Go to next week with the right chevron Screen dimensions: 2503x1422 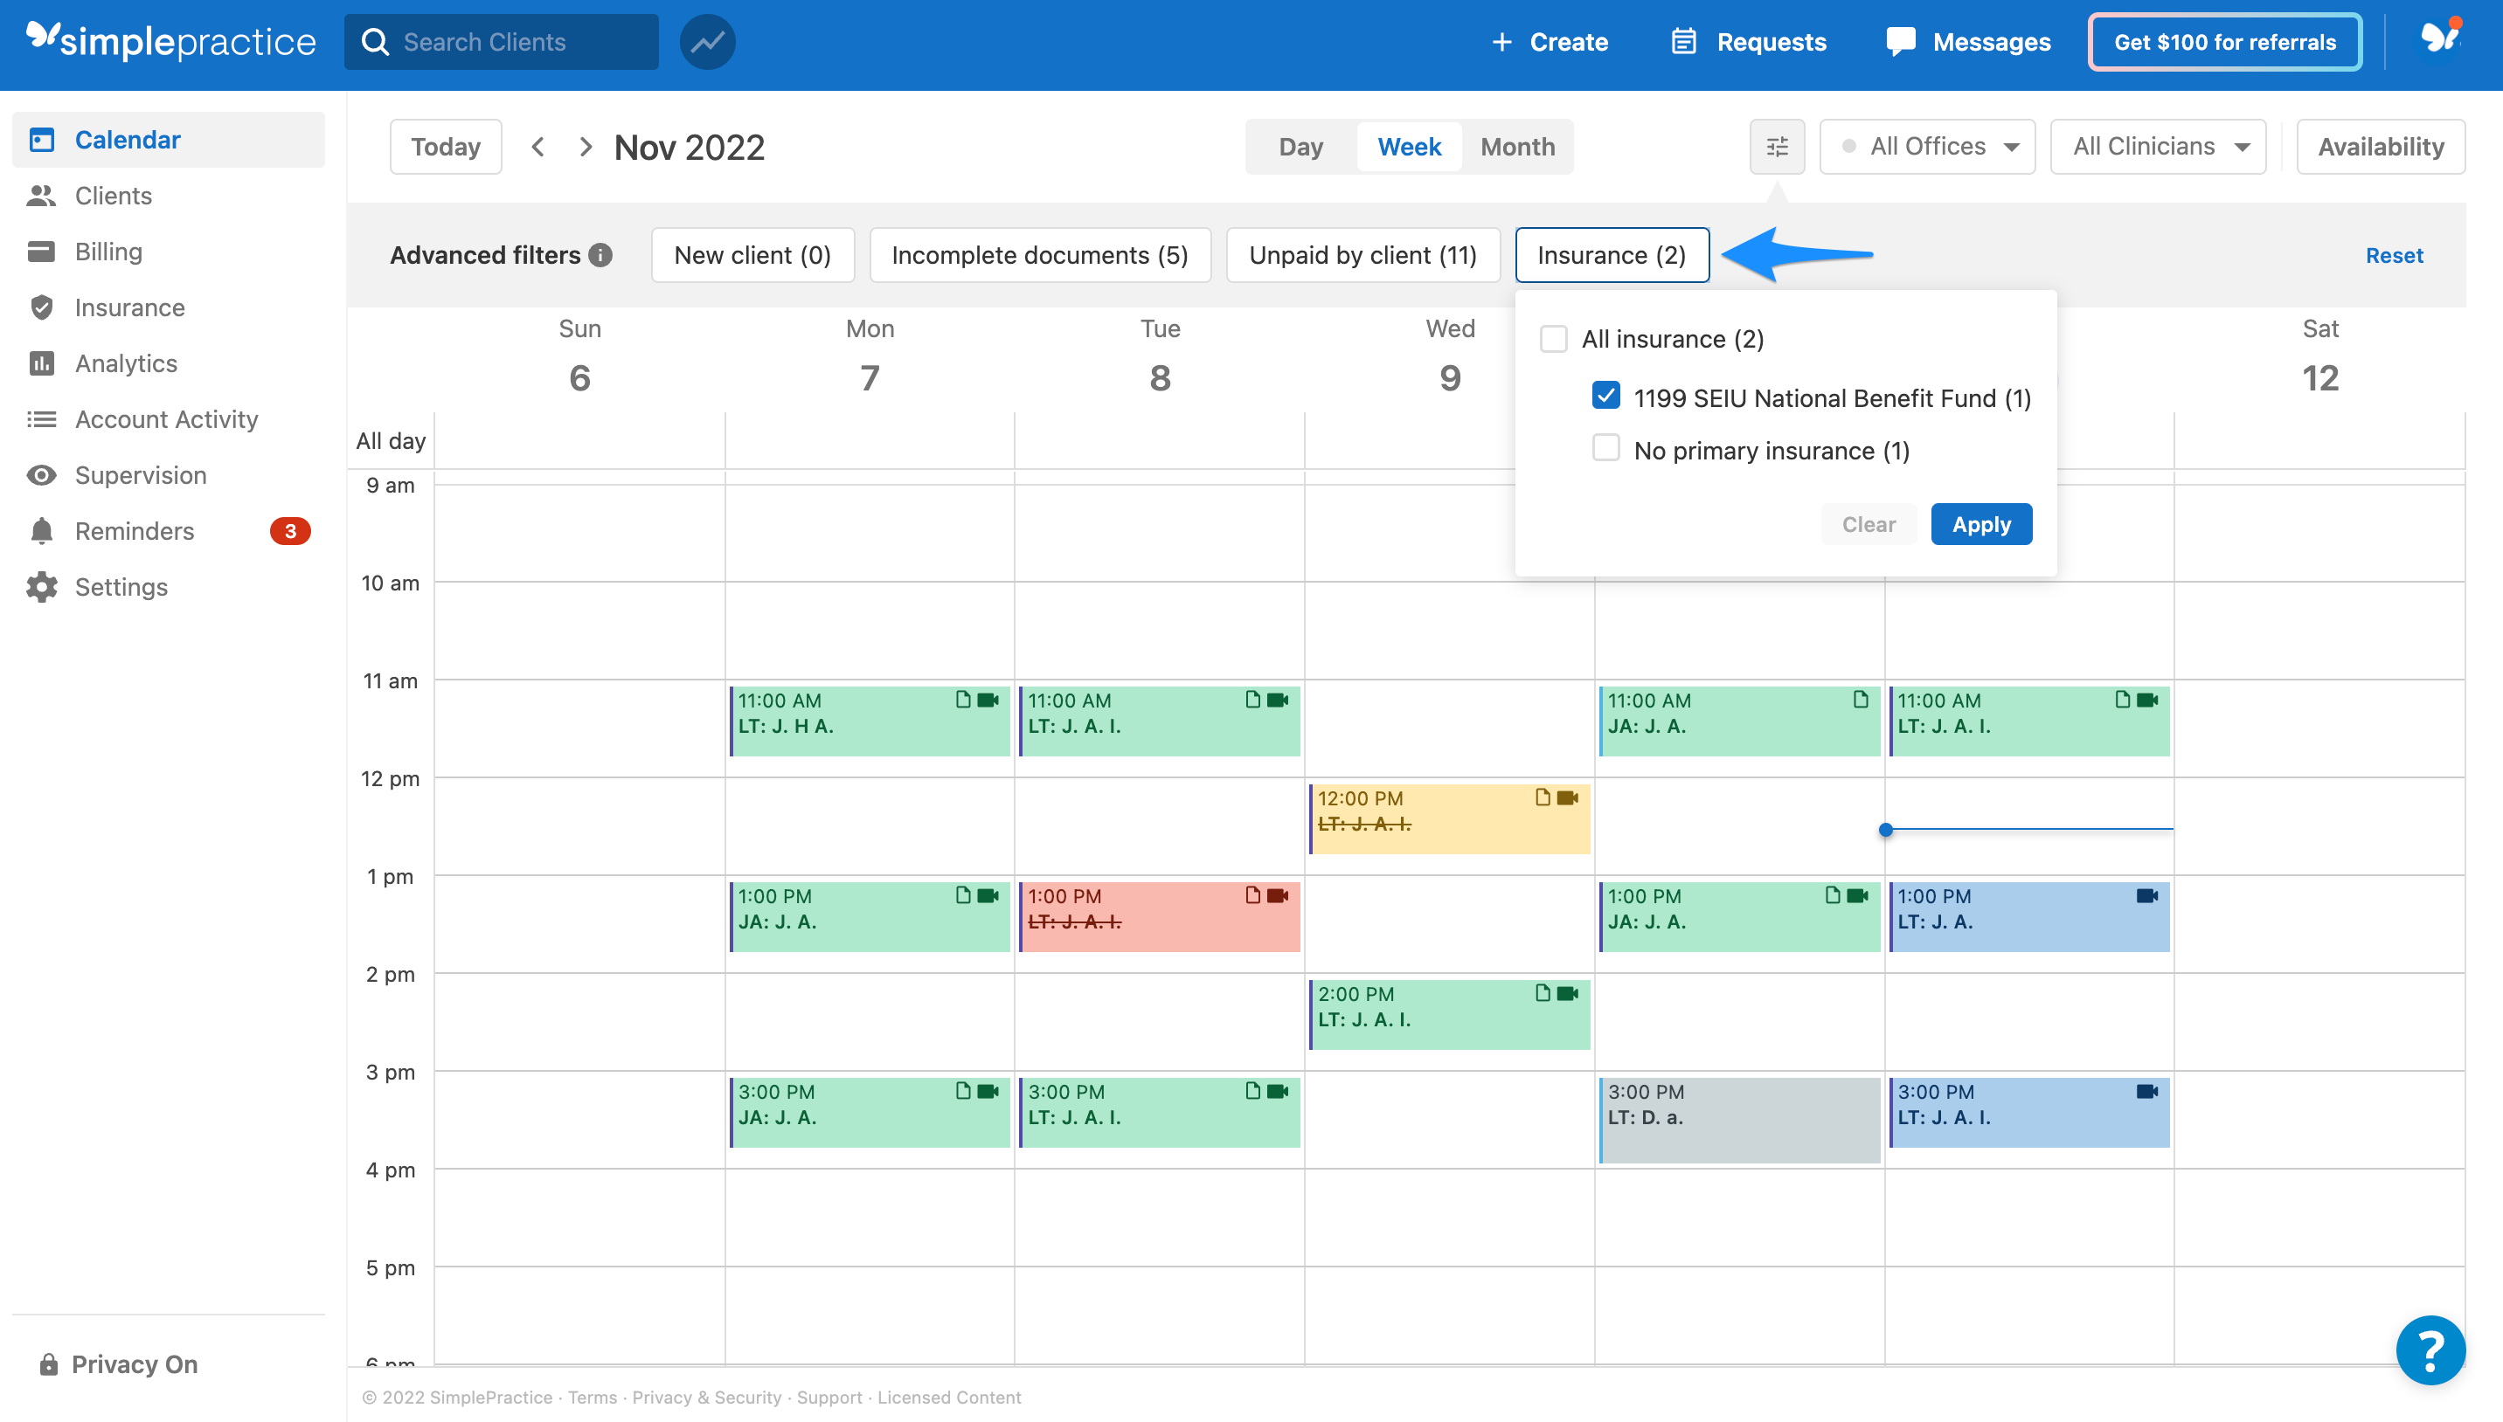coord(586,146)
